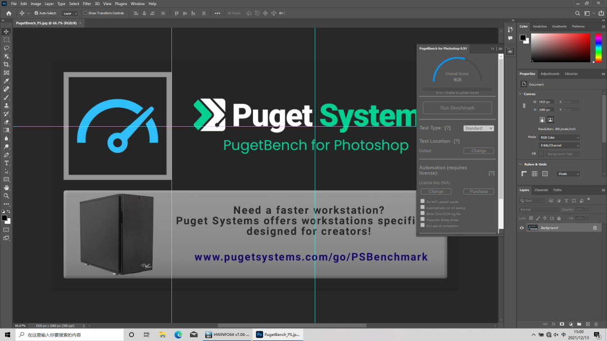Screen dimensions: 607x341
Task: Open the Test Type 'Standard' dropdown
Action: pos(478,128)
